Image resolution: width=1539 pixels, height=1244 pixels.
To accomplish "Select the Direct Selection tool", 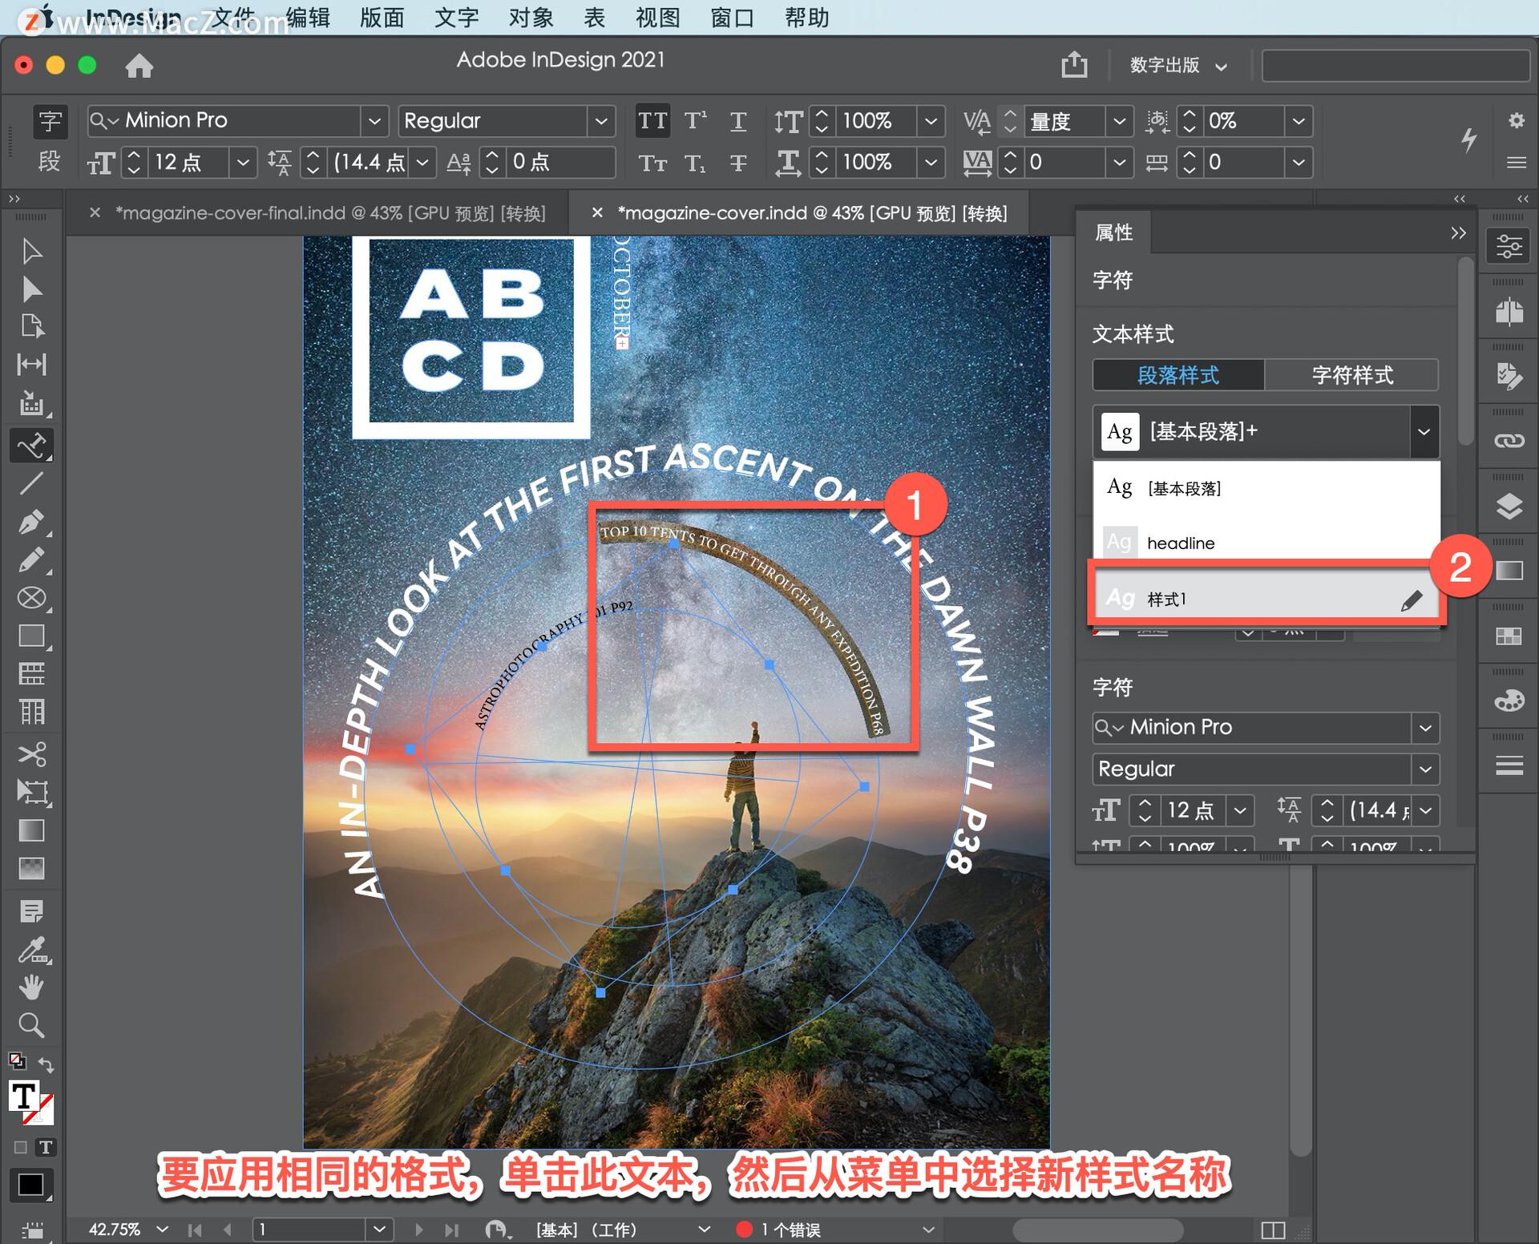I will point(32,289).
